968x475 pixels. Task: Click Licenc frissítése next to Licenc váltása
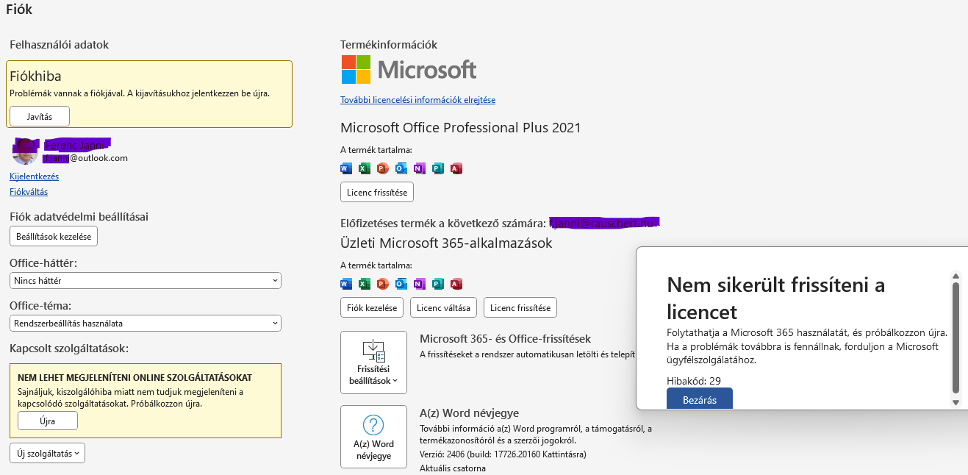[520, 307]
